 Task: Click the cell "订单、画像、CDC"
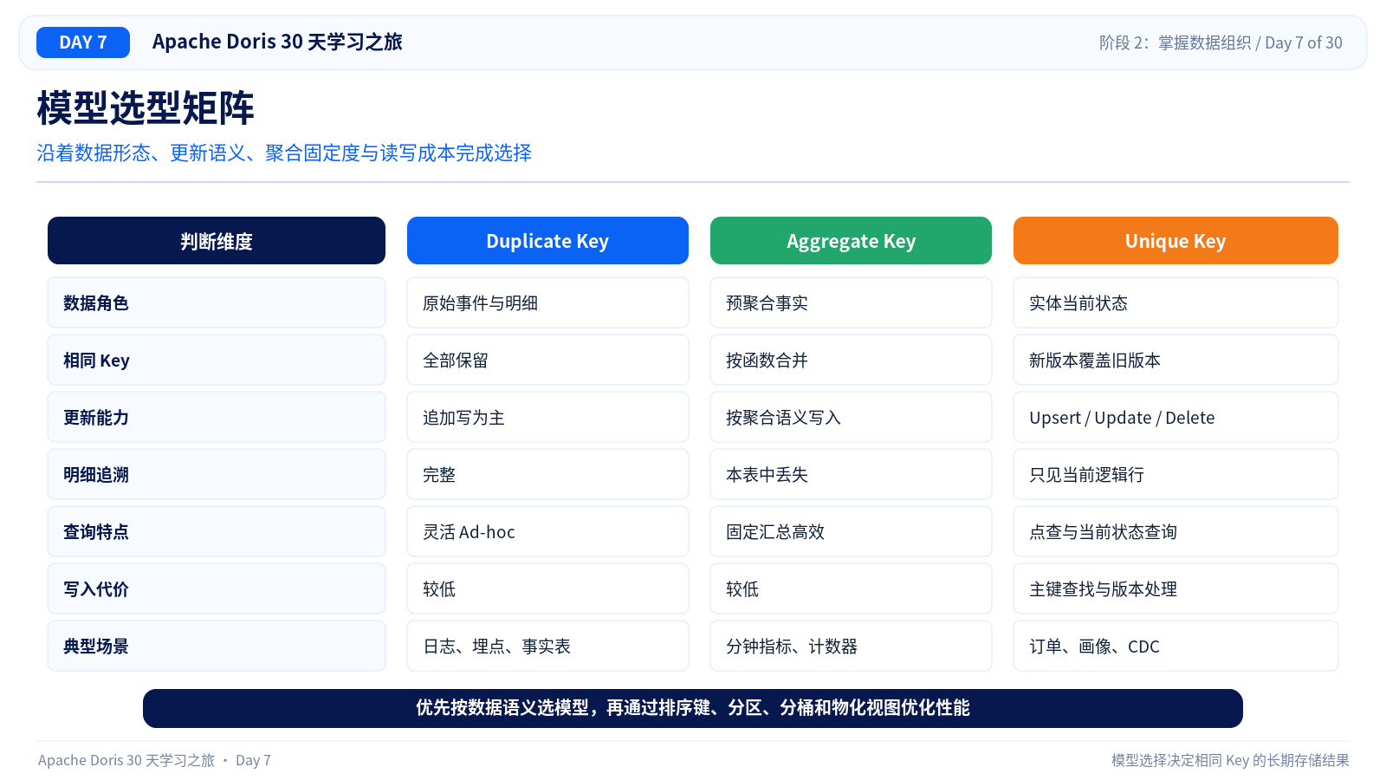coord(1176,646)
